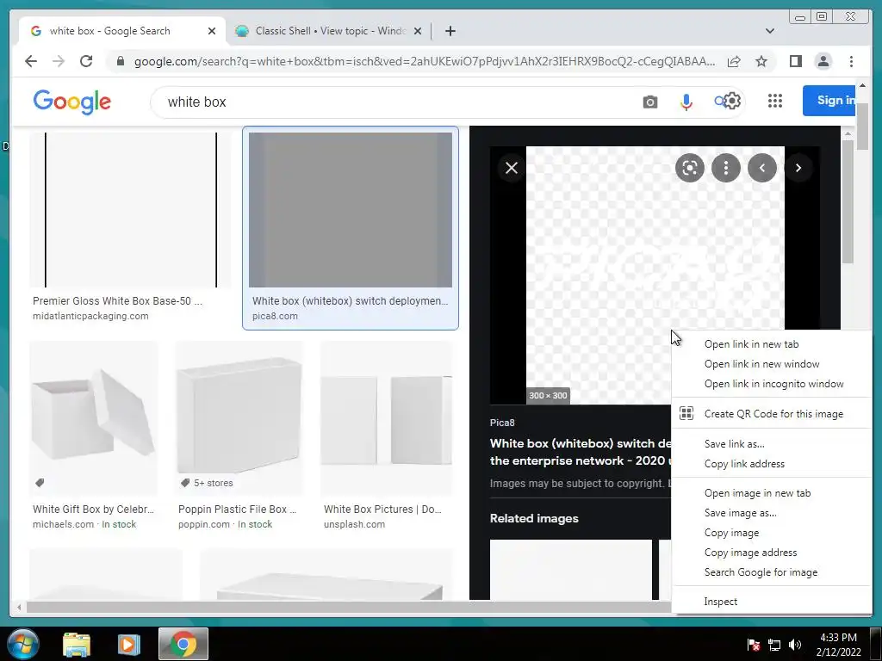Search by image with camera icon
The width and height of the screenshot is (882, 661).
(x=649, y=102)
